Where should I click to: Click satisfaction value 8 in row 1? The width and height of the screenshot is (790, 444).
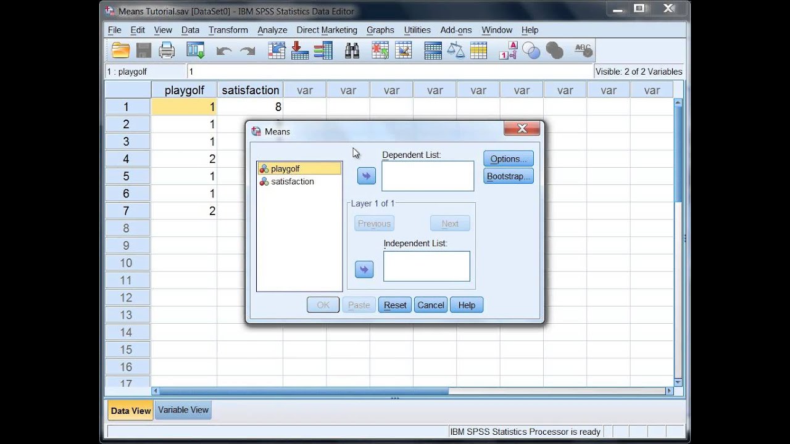(250, 107)
